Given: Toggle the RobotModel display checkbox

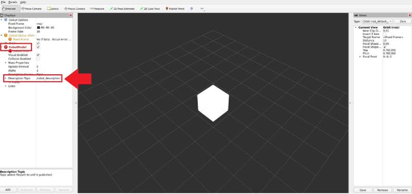Looking at the screenshot, I should 38,47.
